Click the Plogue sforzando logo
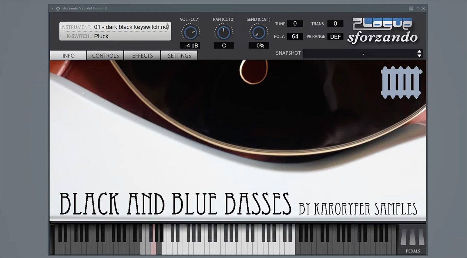Image resolution: width=467 pixels, height=258 pixels. pyautogui.click(x=382, y=31)
